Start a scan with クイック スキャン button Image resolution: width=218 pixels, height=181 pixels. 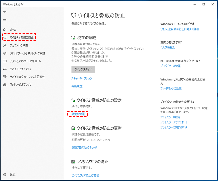[83, 69]
